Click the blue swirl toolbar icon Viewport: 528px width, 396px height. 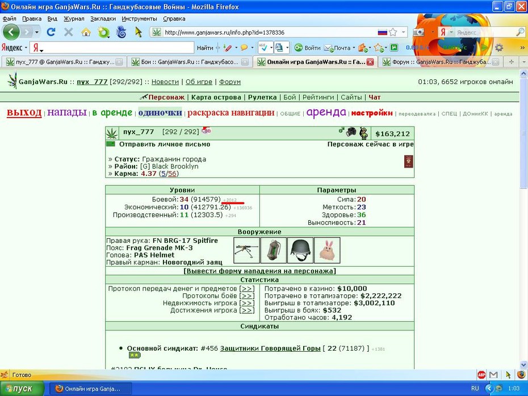click(121, 32)
